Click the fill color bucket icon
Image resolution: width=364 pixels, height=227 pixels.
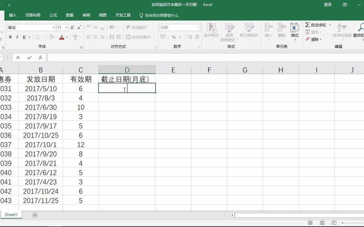point(51,37)
